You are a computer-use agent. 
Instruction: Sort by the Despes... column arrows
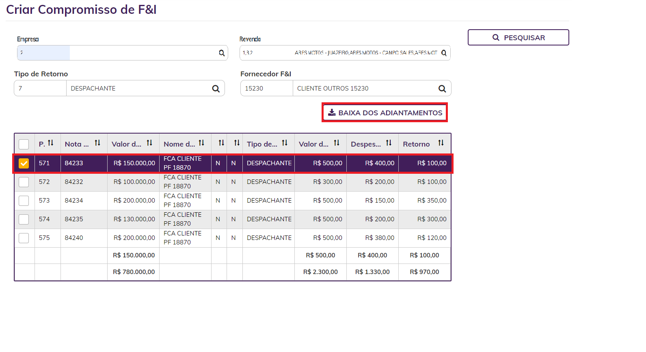(389, 143)
